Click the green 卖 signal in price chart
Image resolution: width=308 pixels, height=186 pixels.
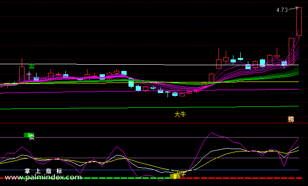point(31,67)
